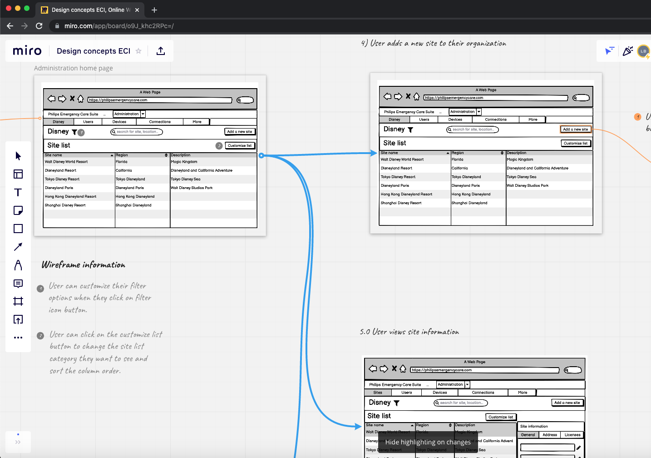Click filter funnel icon in step 4 wireframe
Image resolution: width=651 pixels, height=458 pixels.
click(410, 130)
